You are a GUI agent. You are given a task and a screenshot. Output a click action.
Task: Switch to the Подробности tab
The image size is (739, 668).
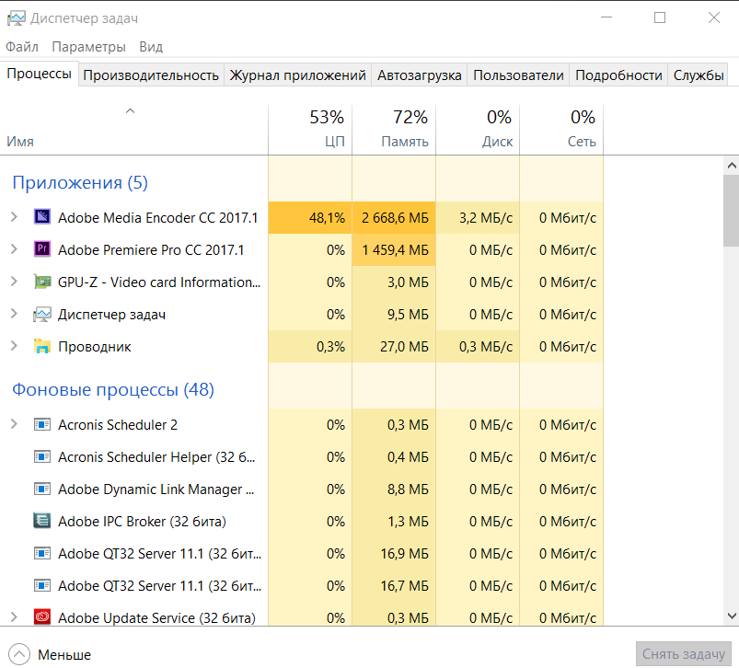coord(618,75)
